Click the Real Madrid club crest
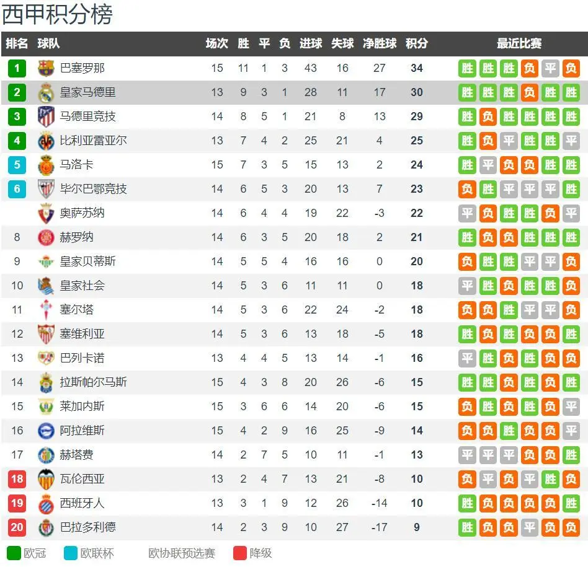This screenshot has width=588, height=567. coord(46,92)
